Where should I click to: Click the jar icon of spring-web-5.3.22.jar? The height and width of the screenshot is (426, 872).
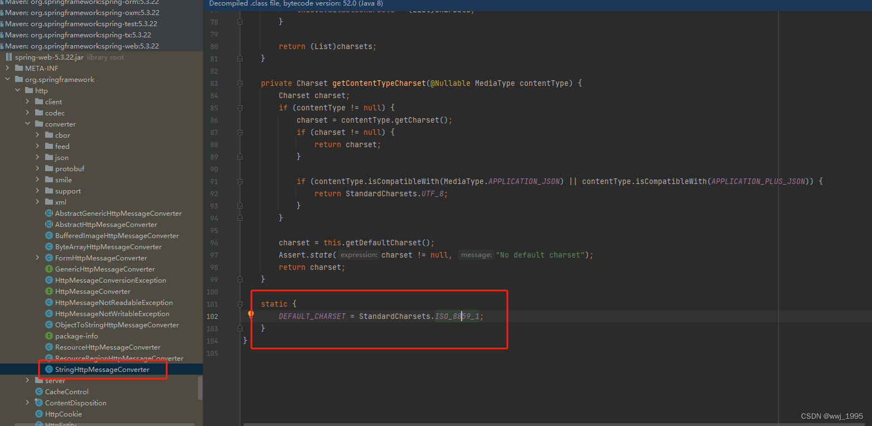pos(9,57)
